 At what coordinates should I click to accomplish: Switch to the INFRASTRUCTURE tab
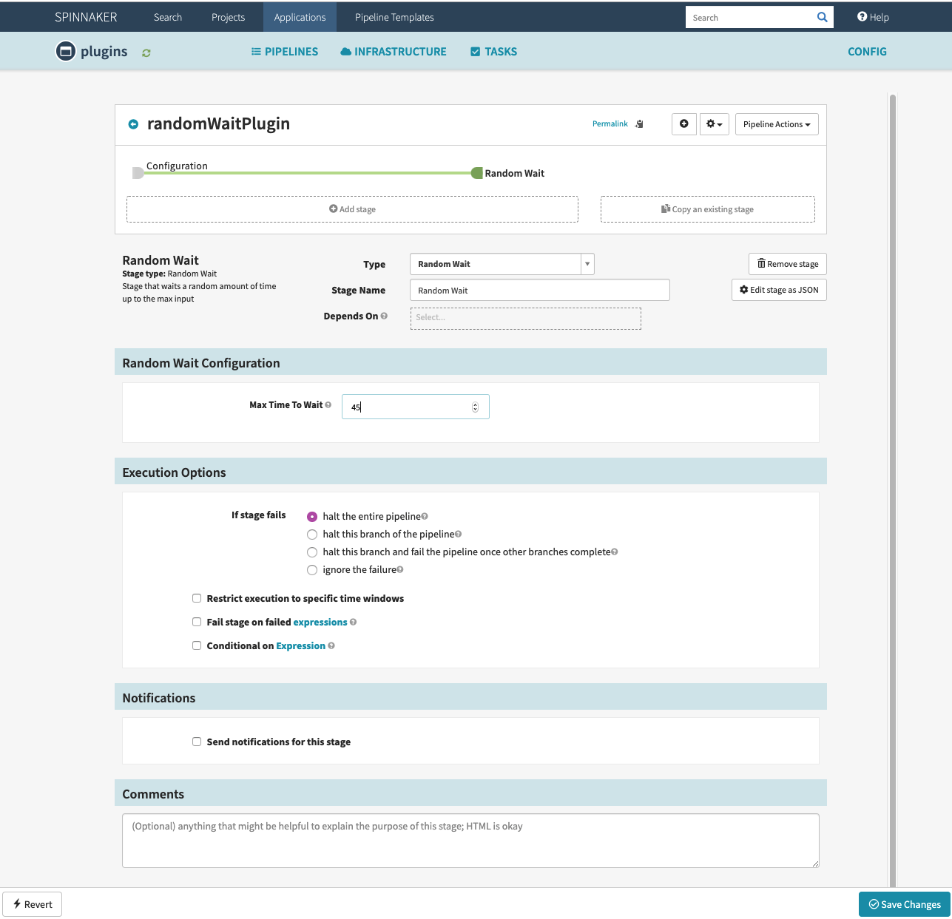(x=394, y=51)
